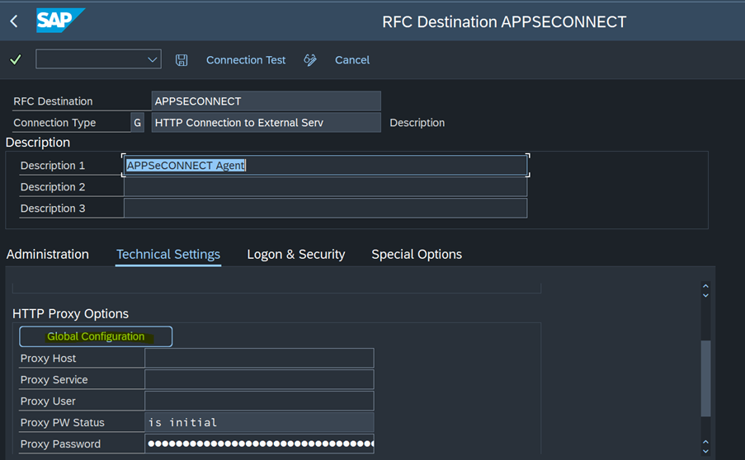The image size is (745, 460).
Task: Click the lower scroll-down arrow at bottom right
Action: pos(705,452)
